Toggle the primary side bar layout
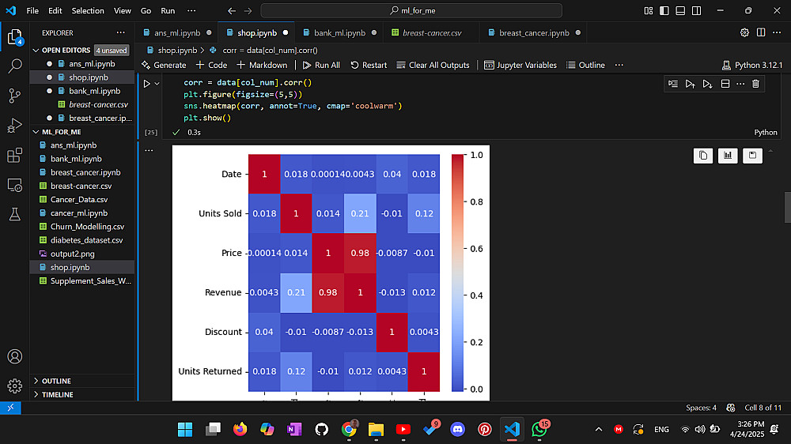Viewport: 791px width, 444px height. click(x=664, y=10)
